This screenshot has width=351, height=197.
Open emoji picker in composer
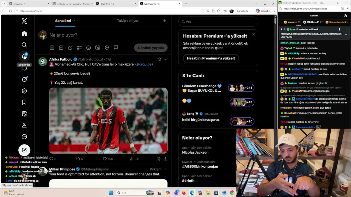click(88, 48)
